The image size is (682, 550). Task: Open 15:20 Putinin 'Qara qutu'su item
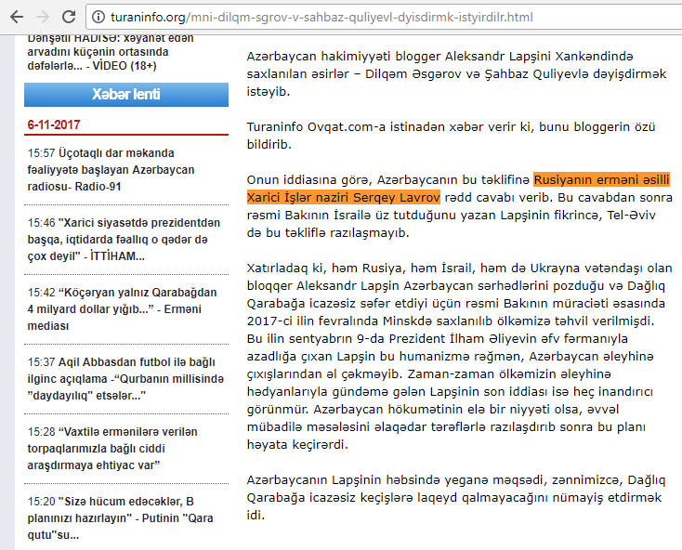[120, 517]
